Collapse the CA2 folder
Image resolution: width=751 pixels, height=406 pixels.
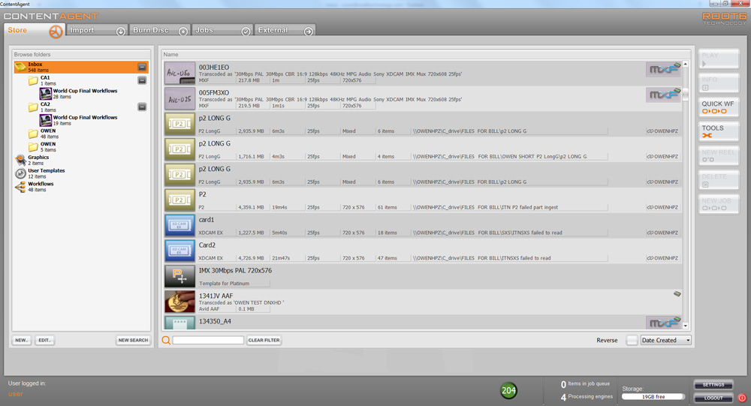coord(142,107)
